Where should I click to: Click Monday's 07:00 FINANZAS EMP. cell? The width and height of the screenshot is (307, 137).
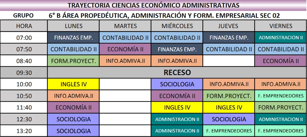(x=73, y=38)
